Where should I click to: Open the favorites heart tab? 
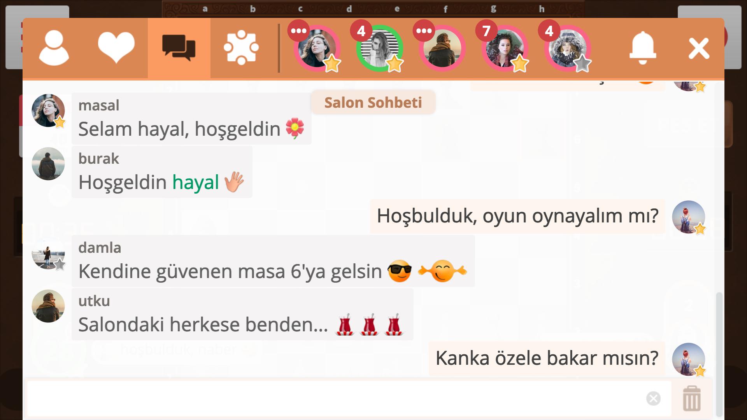[116, 48]
